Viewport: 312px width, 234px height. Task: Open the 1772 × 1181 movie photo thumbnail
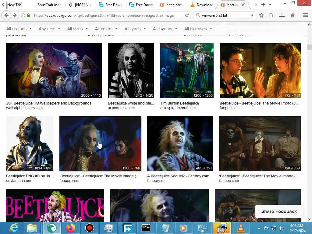click(260, 71)
